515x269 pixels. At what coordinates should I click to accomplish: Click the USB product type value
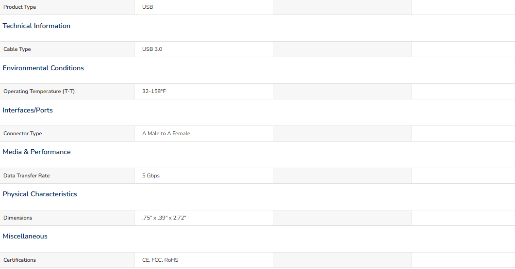tap(148, 7)
